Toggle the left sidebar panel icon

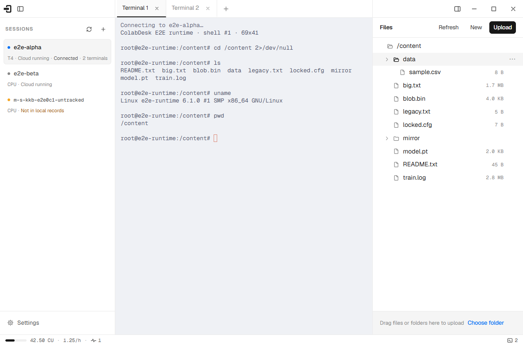(x=20, y=9)
